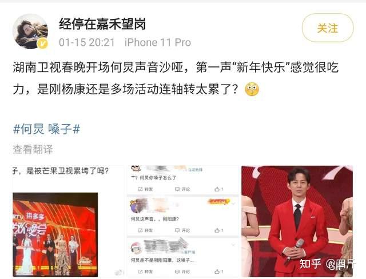Tap 查看翻译 to translate post
The image size is (366, 279).
(33, 149)
